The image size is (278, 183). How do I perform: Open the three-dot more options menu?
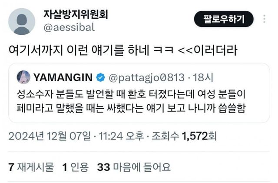pos(264,19)
